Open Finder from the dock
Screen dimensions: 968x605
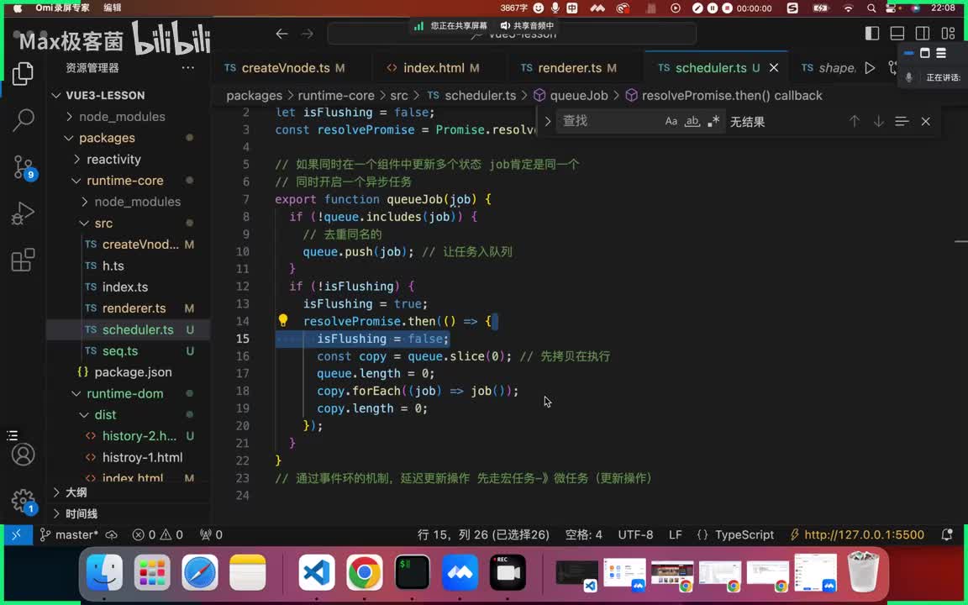tap(104, 572)
